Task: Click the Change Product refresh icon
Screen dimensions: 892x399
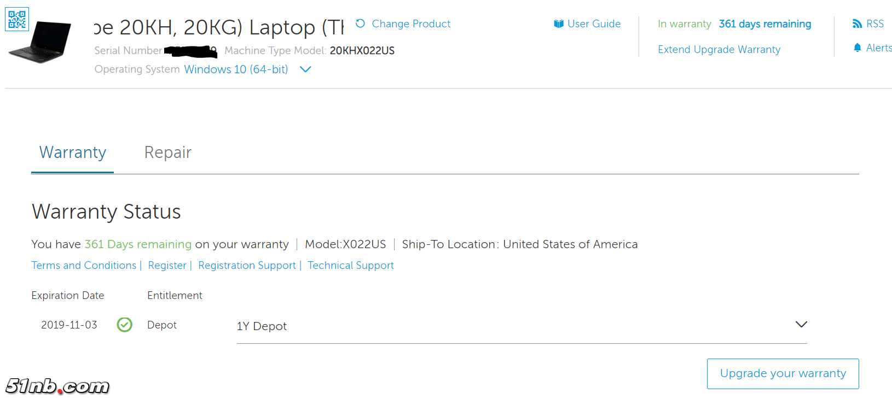Action: pyautogui.click(x=360, y=24)
